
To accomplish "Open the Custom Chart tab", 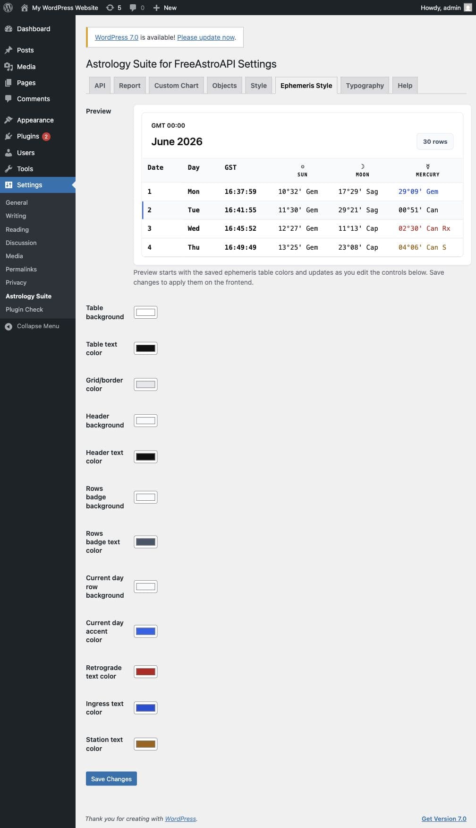I will pos(176,86).
